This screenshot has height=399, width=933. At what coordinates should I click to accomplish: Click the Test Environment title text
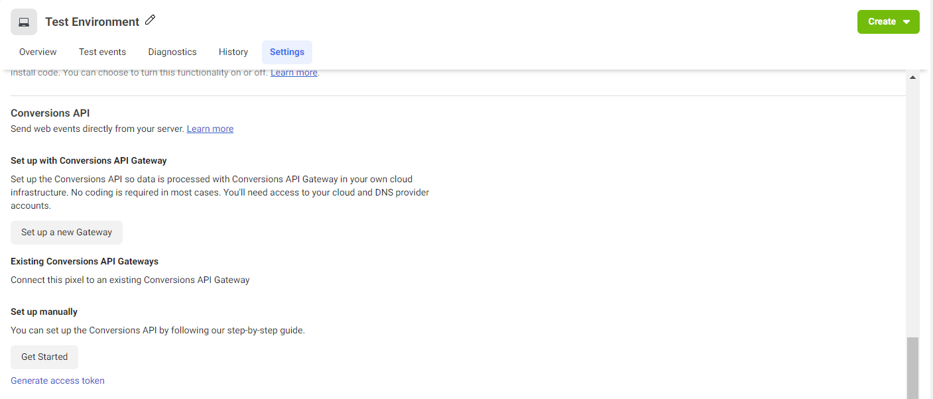tap(92, 22)
